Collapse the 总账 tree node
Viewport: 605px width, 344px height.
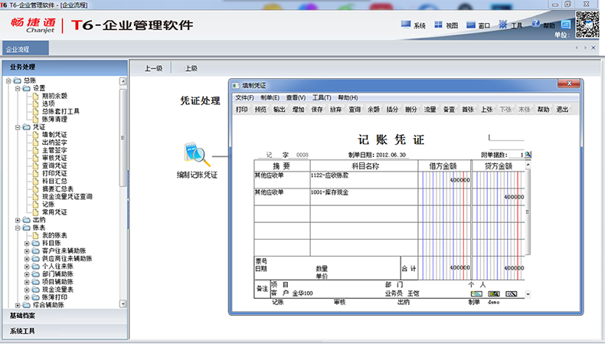coord(8,80)
